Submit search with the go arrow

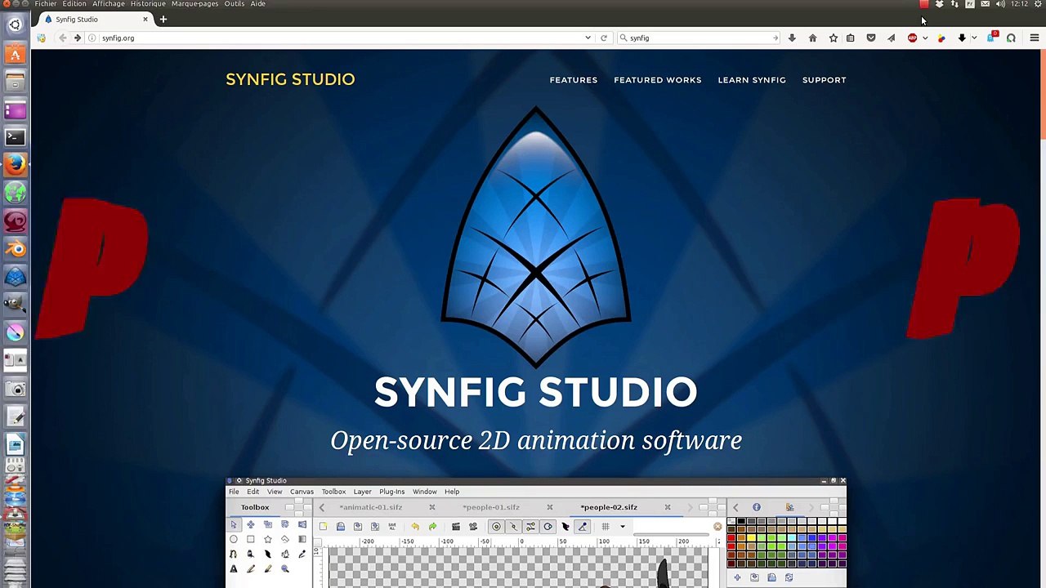tap(775, 38)
